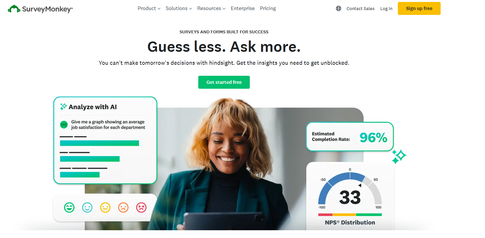The width and height of the screenshot is (485, 238).
Task: Click the Log in link
Action: [386, 9]
